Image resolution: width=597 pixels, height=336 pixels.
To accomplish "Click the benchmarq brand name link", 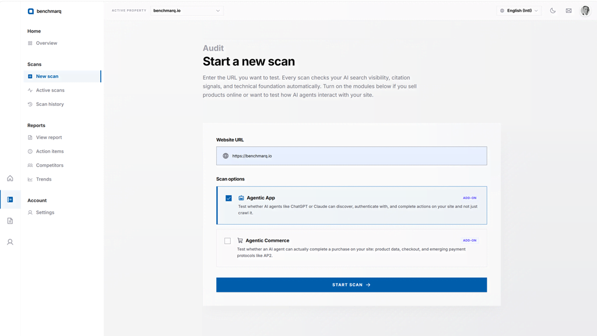I will (x=49, y=11).
